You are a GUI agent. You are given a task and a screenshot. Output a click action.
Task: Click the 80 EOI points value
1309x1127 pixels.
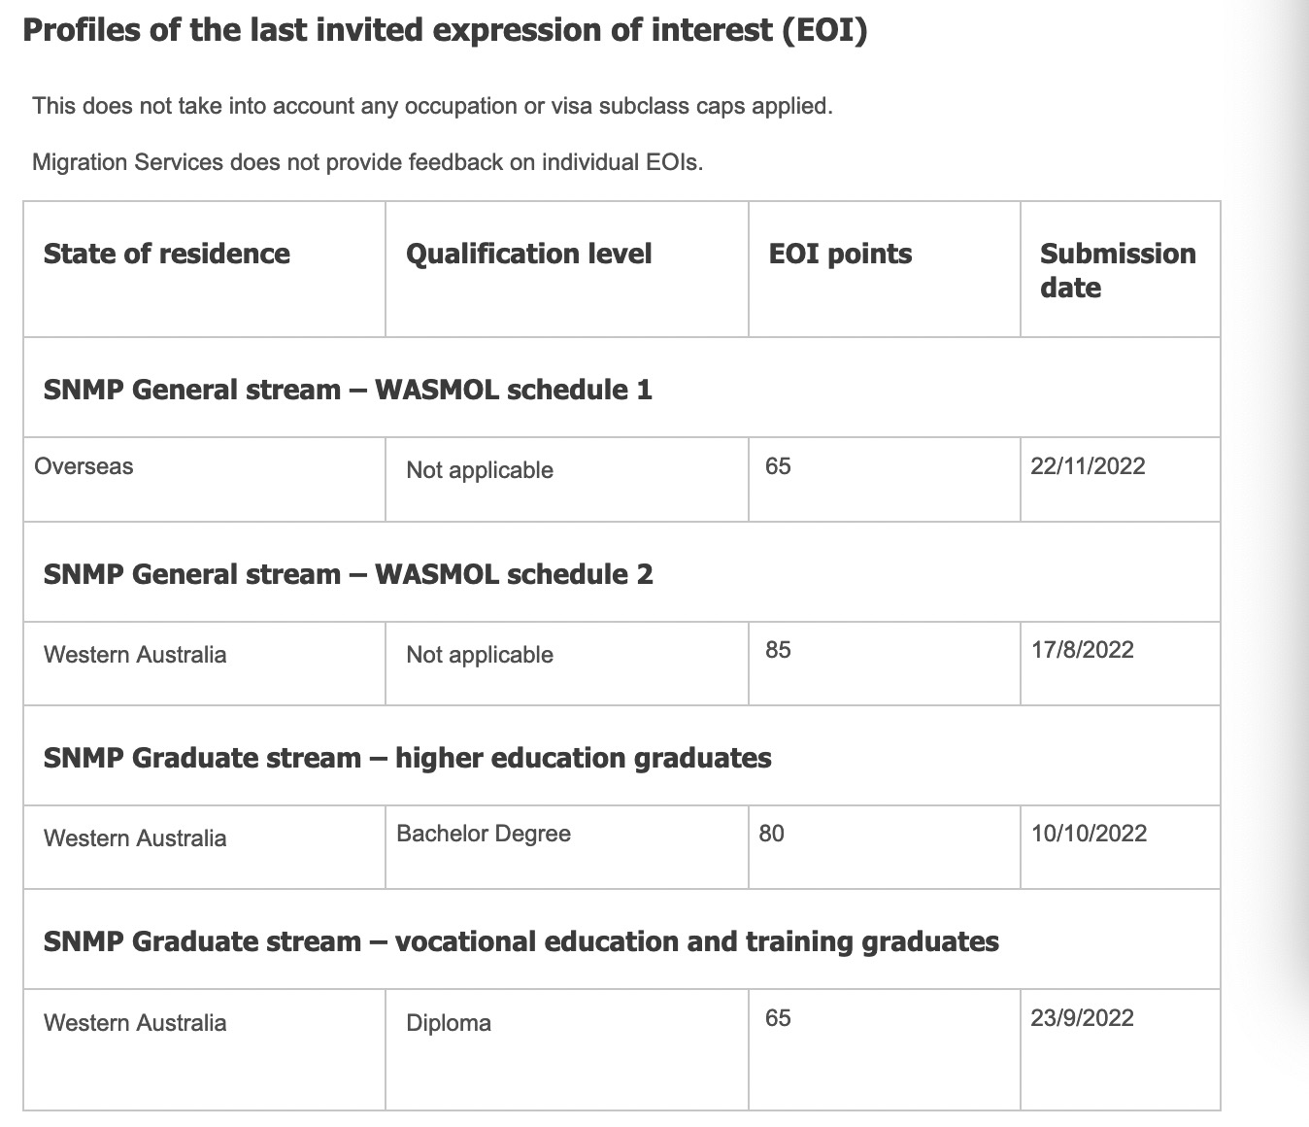[771, 834]
